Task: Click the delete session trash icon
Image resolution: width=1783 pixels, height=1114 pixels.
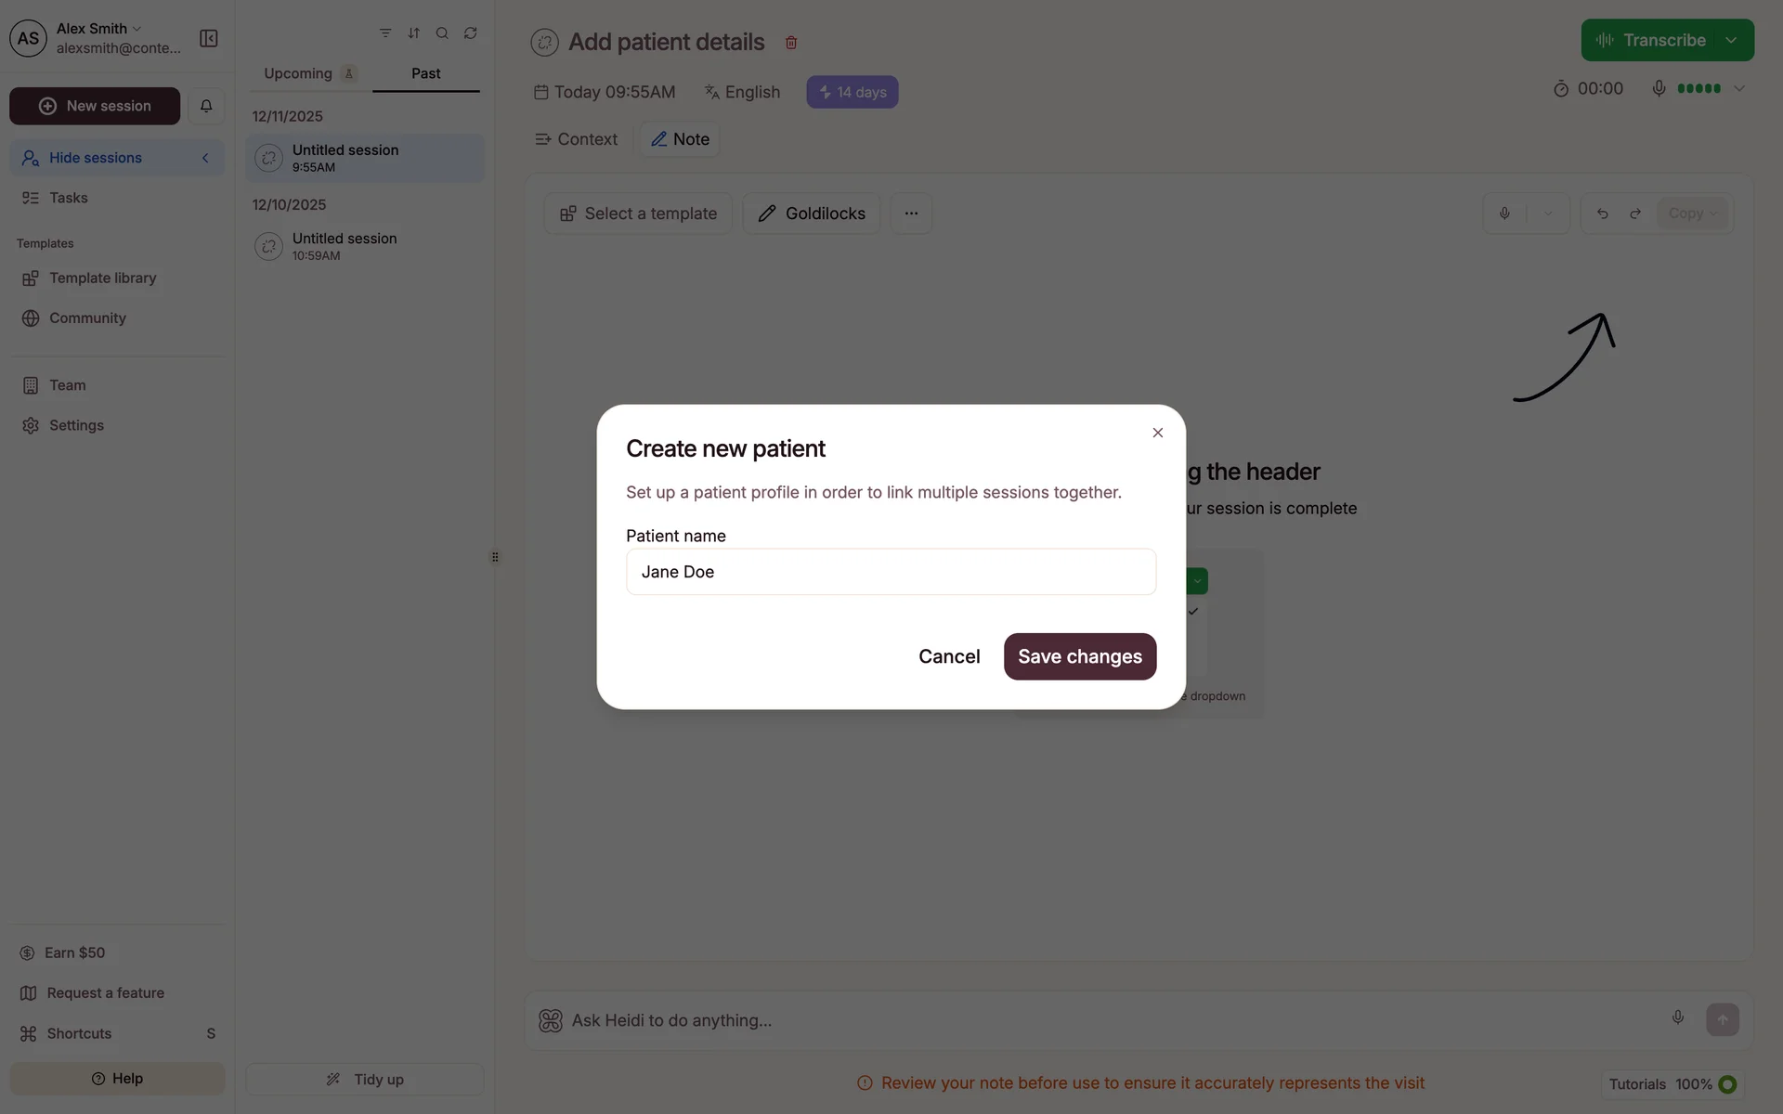Action: [x=791, y=43]
